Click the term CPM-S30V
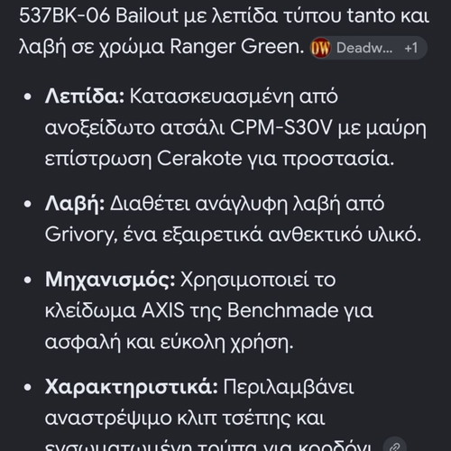Screen dimensions: 451x451 (x=281, y=128)
